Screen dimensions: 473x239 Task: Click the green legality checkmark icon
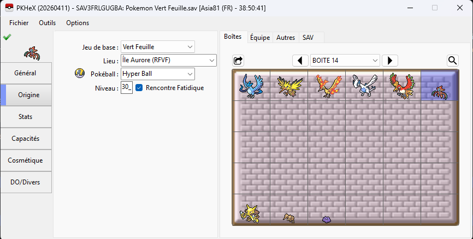pos(7,37)
